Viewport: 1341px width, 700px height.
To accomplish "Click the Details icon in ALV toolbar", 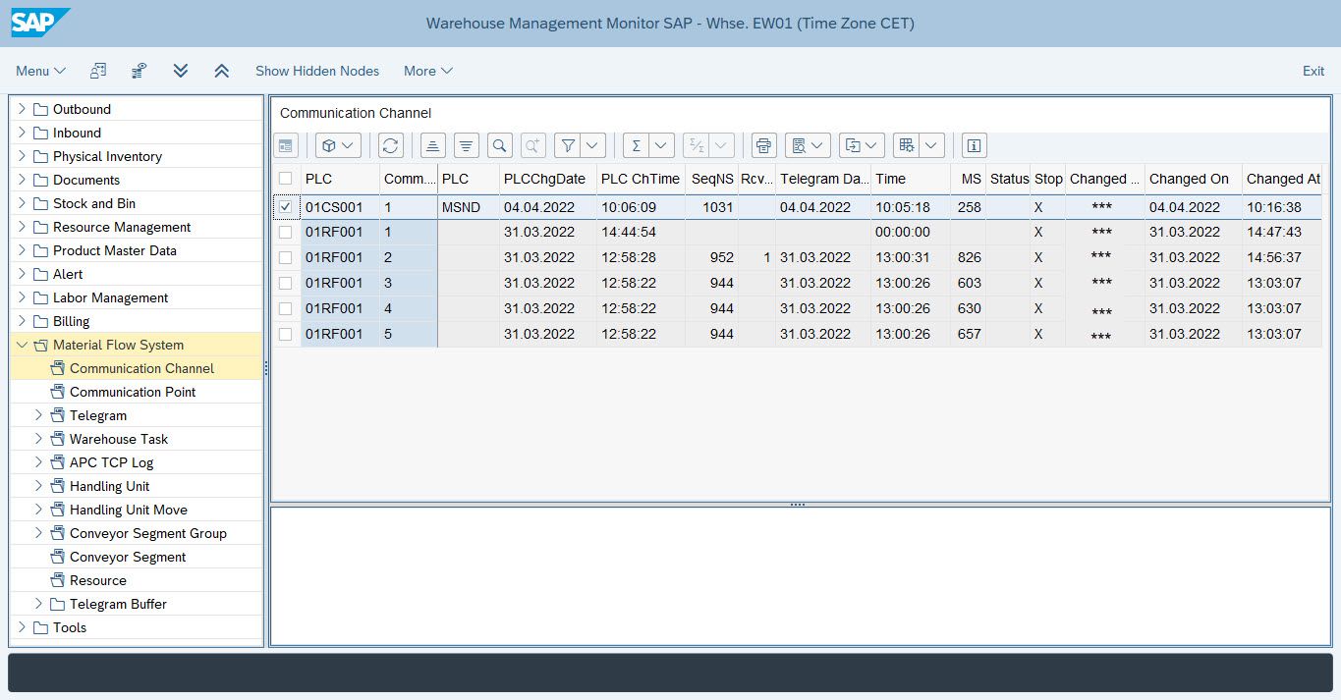I will 286,145.
